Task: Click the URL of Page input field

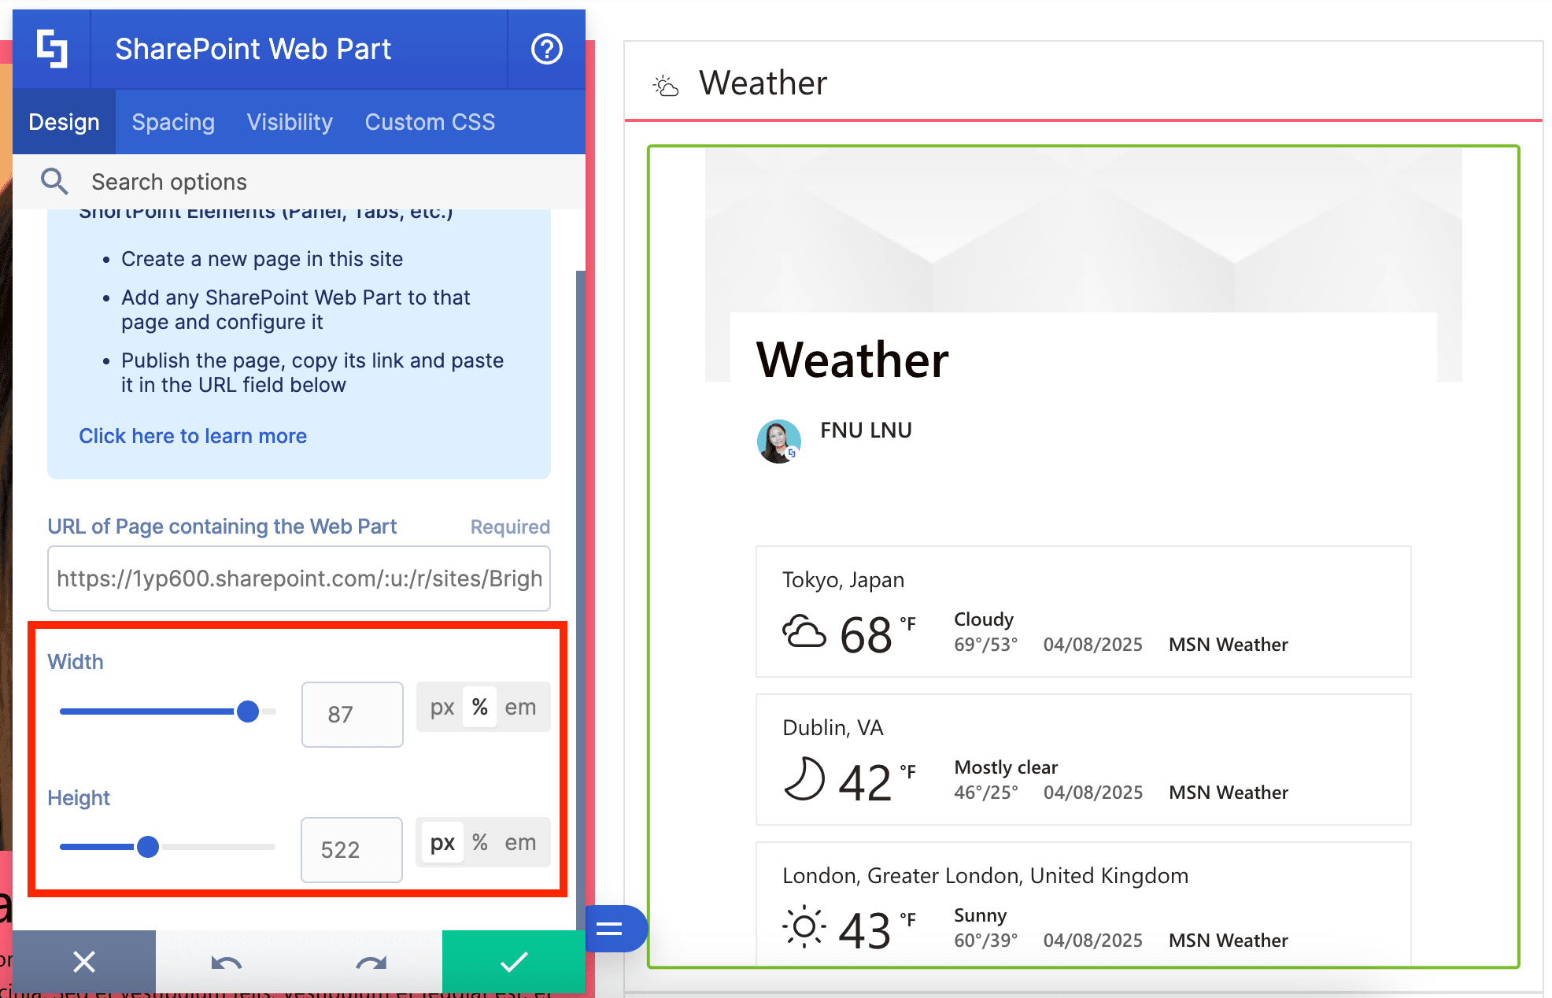Action: coord(299,578)
